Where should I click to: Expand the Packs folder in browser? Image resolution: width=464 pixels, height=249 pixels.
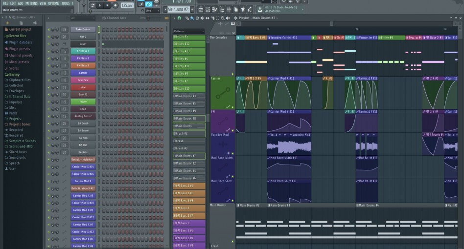point(13,113)
